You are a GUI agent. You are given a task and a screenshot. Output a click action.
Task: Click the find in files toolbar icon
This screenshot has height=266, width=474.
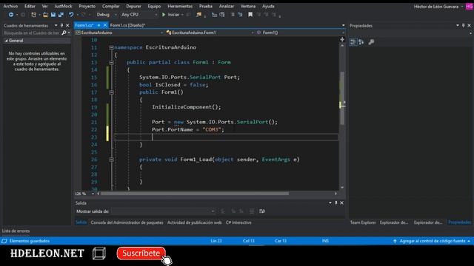199,15
